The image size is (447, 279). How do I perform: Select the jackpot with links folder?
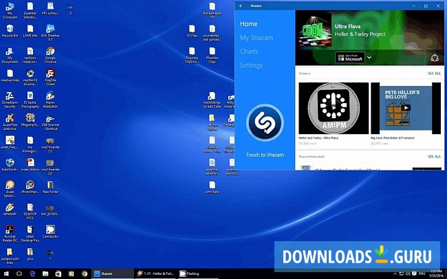(x=10, y=256)
